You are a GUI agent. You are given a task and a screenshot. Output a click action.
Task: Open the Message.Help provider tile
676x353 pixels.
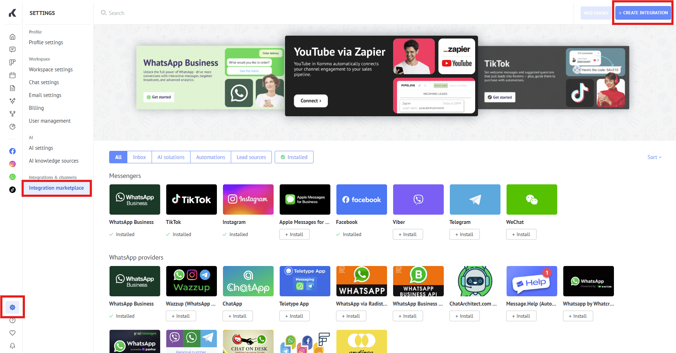[532, 281]
